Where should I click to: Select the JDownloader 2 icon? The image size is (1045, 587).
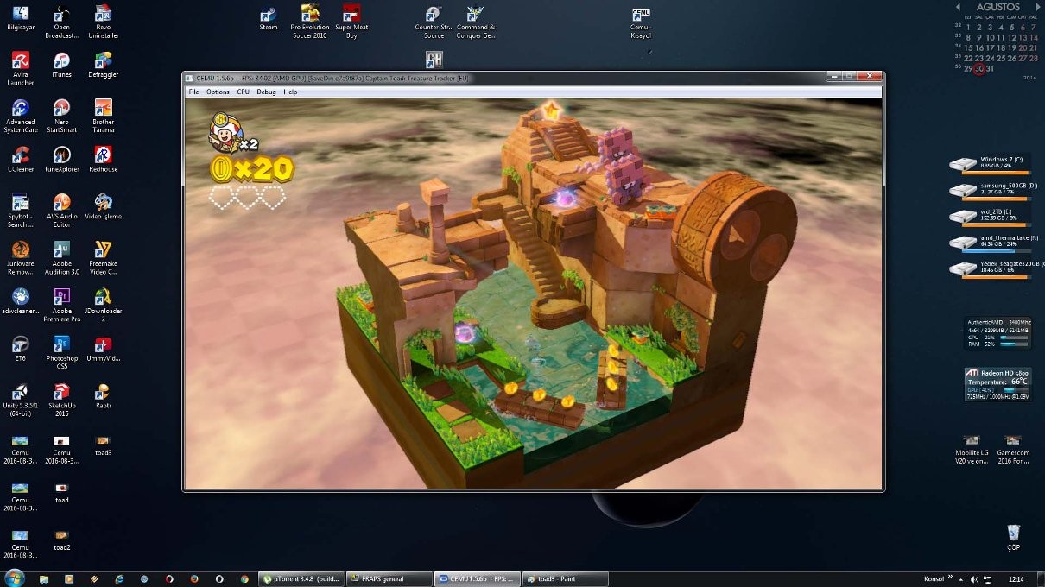point(103,306)
